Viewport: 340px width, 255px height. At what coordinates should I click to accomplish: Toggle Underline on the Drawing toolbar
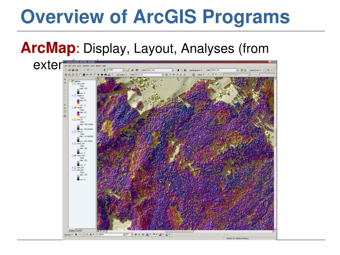click(143, 234)
